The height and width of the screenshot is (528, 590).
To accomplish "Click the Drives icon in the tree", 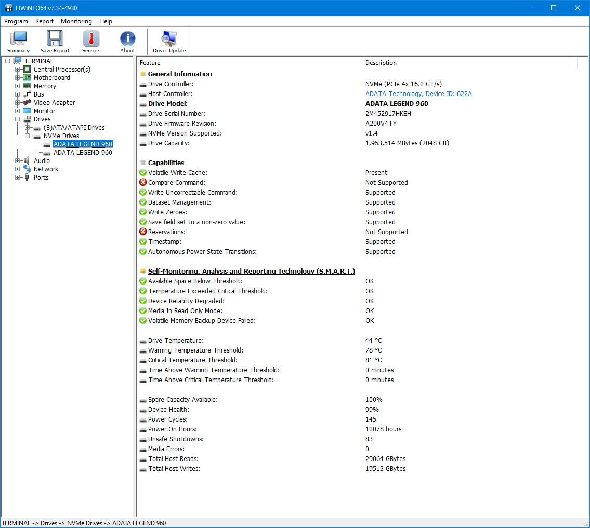I will click(x=27, y=119).
